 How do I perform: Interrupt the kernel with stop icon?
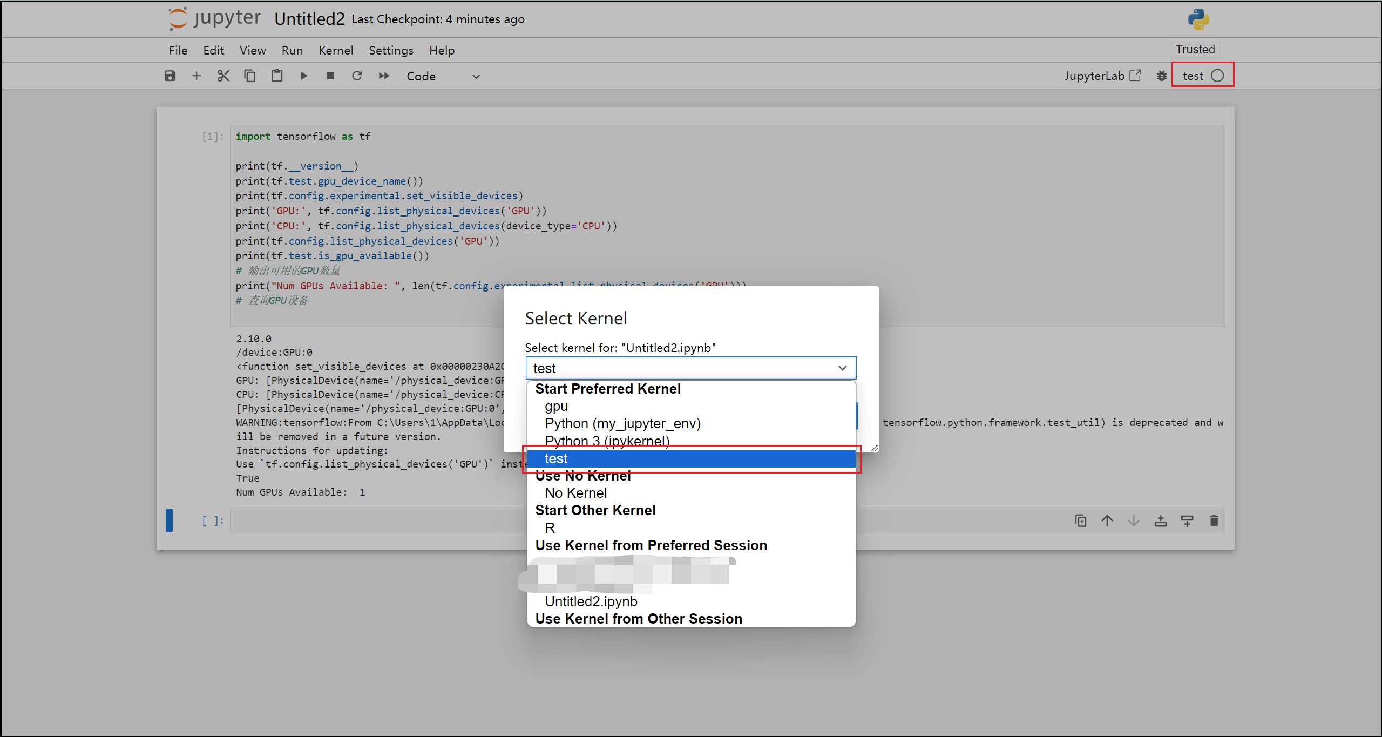[x=330, y=76]
